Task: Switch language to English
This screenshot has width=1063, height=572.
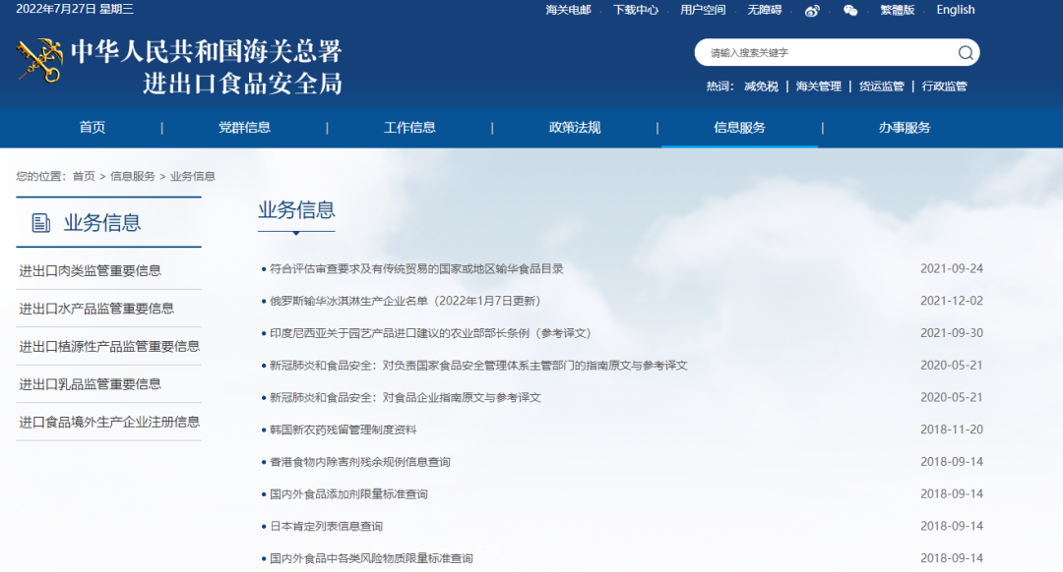Action: coord(955,10)
